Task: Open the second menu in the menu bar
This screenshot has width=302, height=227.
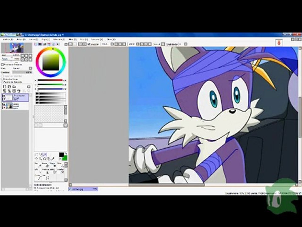Action: [x=21, y=39]
